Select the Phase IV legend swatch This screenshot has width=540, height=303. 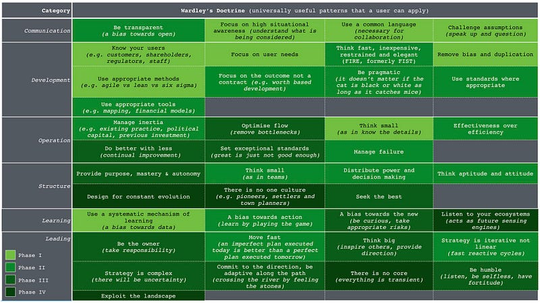click(10, 292)
